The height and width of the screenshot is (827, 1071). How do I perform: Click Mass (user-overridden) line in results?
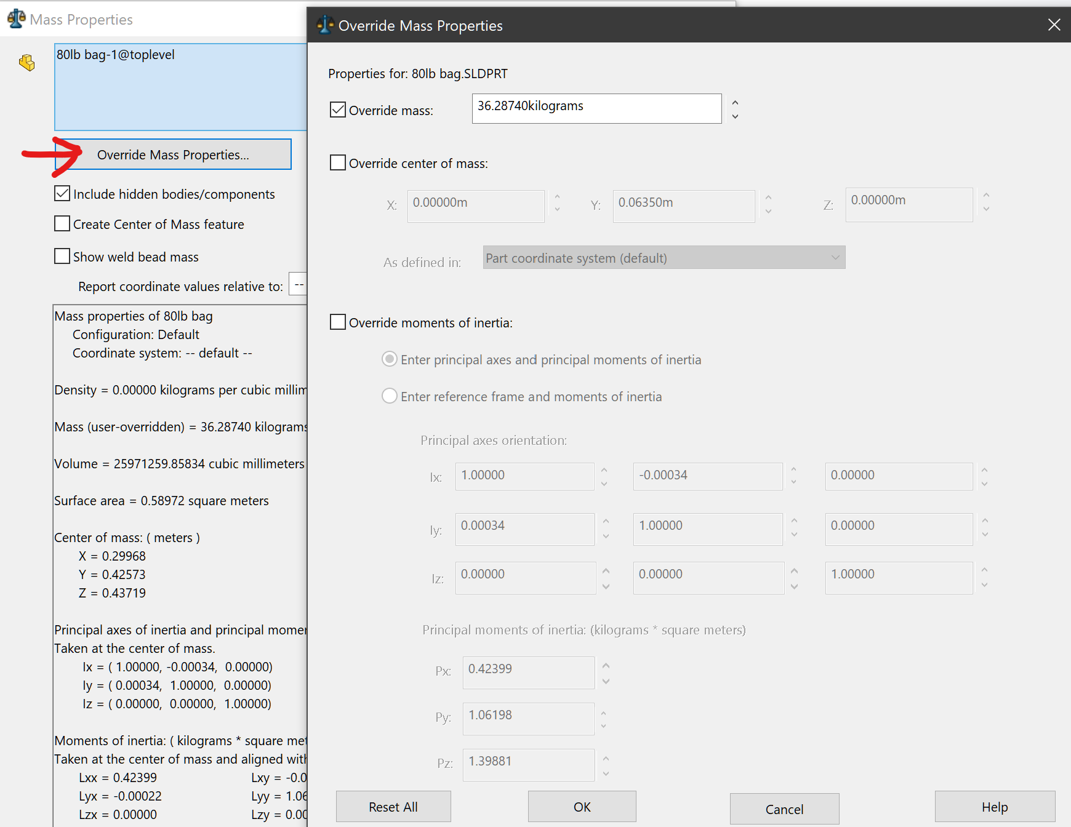tap(181, 426)
